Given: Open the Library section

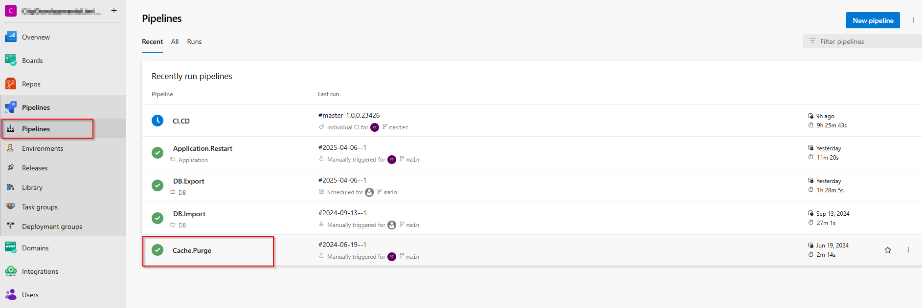Looking at the screenshot, I should [x=11, y=187].
